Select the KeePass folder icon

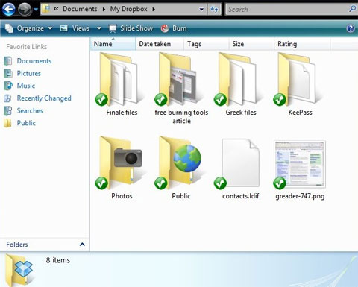(x=297, y=79)
